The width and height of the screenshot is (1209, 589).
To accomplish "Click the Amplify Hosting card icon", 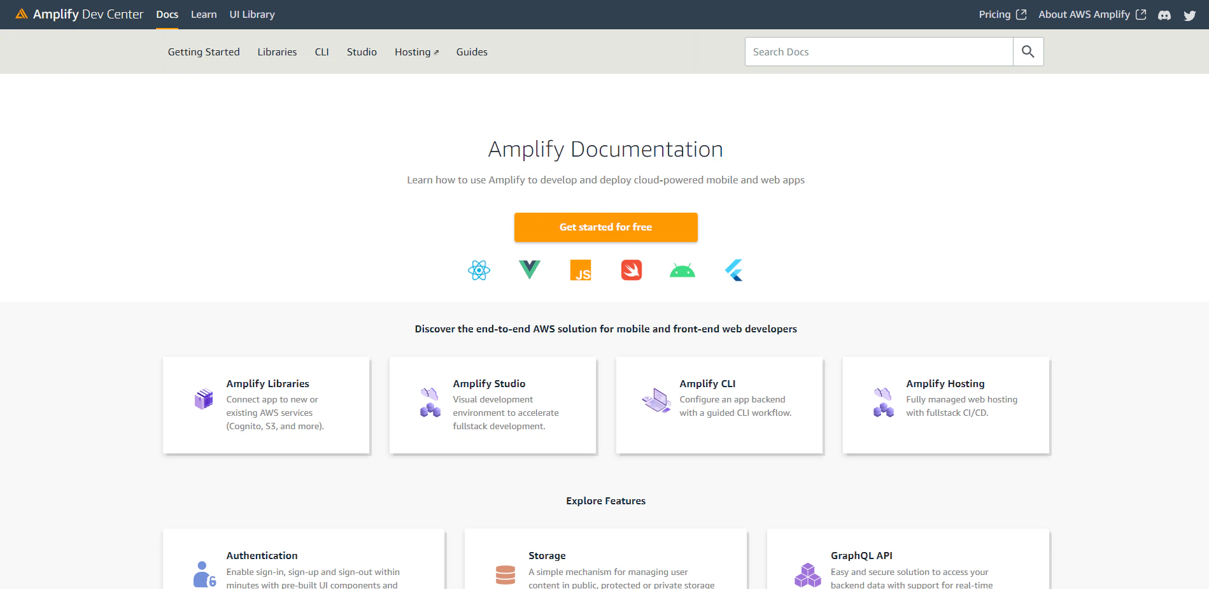I will pos(884,402).
